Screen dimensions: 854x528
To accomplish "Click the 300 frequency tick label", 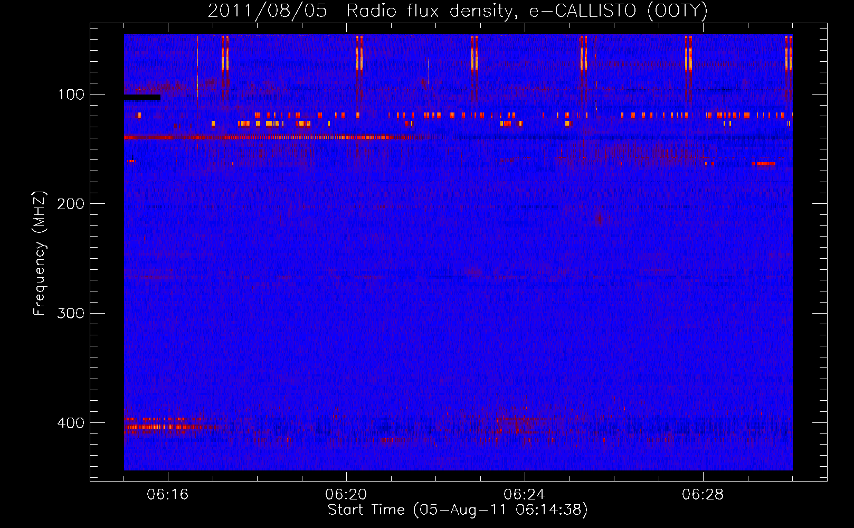I will coord(71,313).
